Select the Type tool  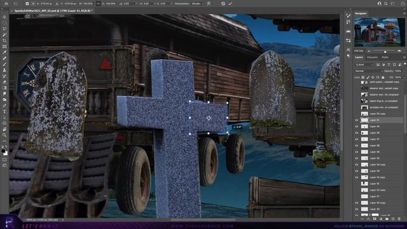(4, 111)
